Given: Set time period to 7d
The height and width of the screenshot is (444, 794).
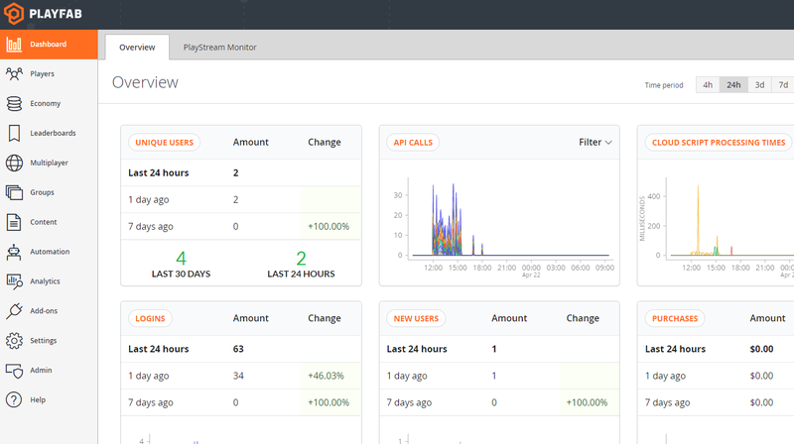Looking at the screenshot, I should [783, 85].
